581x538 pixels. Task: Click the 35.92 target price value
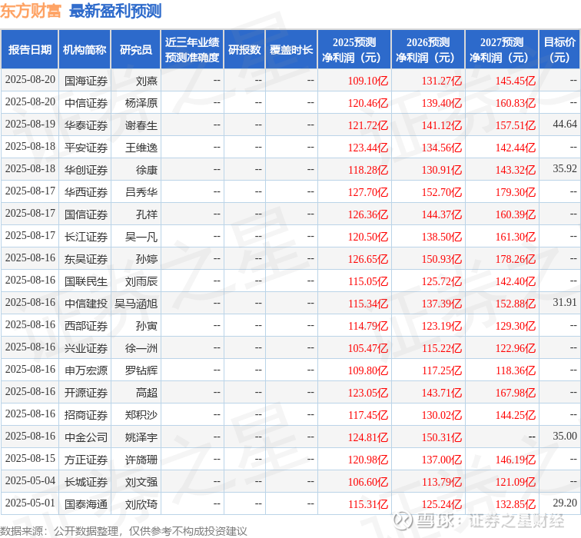point(565,168)
